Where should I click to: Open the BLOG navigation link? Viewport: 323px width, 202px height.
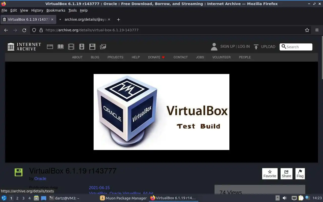[95, 57]
